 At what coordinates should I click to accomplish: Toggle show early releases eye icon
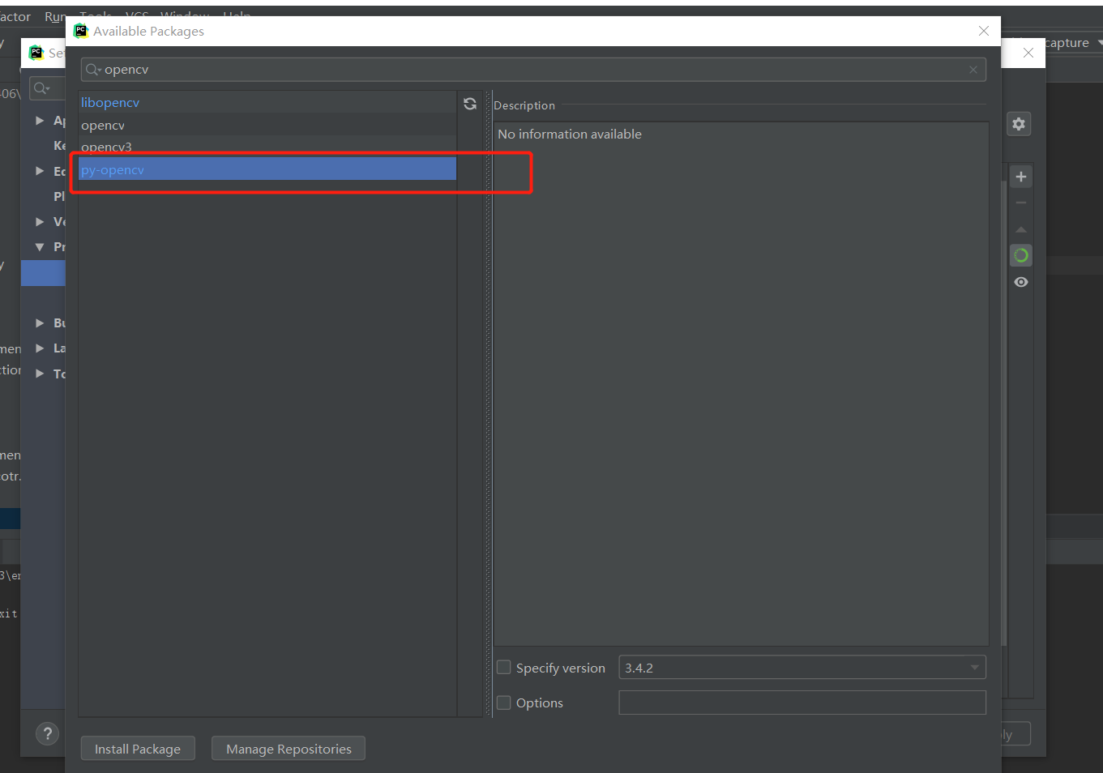pyautogui.click(x=1021, y=282)
